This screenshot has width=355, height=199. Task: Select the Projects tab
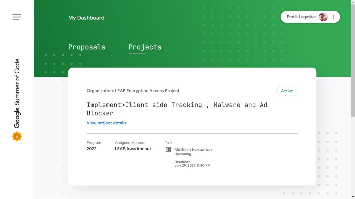coord(145,47)
